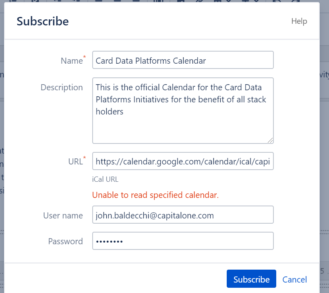Click into the Name input field
The height and width of the screenshot is (293, 329).
coord(183,60)
